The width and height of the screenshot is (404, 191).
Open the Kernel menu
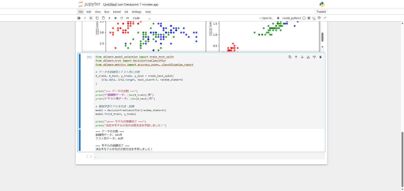pyautogui.click(x=117, y=12)
